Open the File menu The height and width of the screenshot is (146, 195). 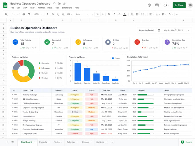click(x=12, y=8)
